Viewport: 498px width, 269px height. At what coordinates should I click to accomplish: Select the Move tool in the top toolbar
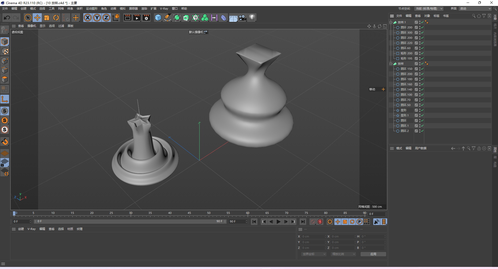click(x=37, y=18)
